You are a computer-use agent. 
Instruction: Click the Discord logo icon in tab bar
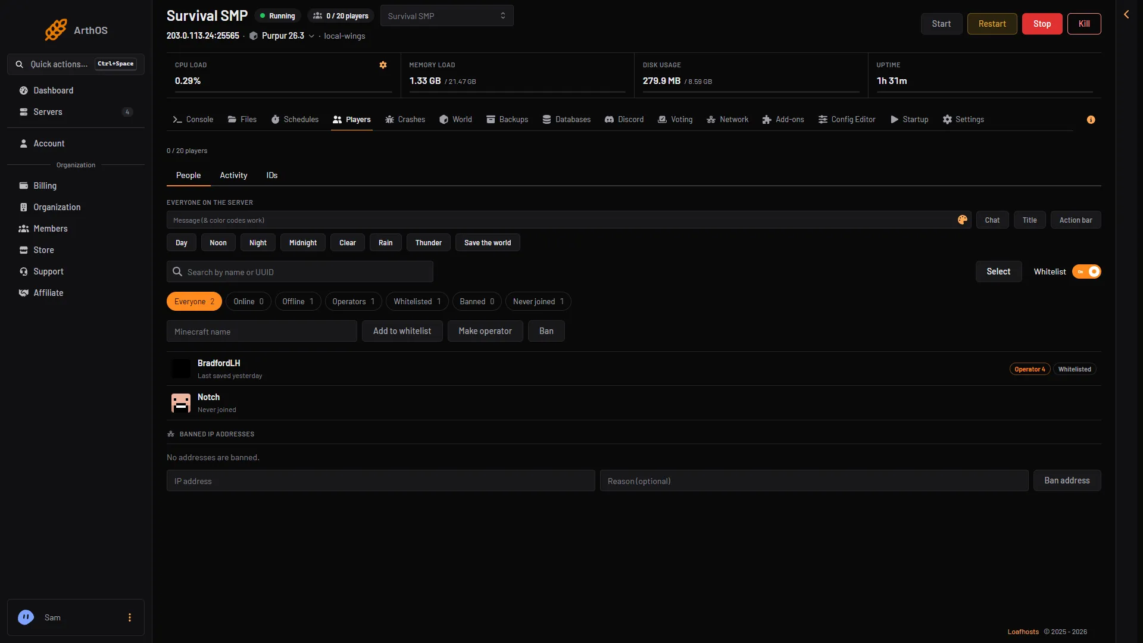[609, 120]
